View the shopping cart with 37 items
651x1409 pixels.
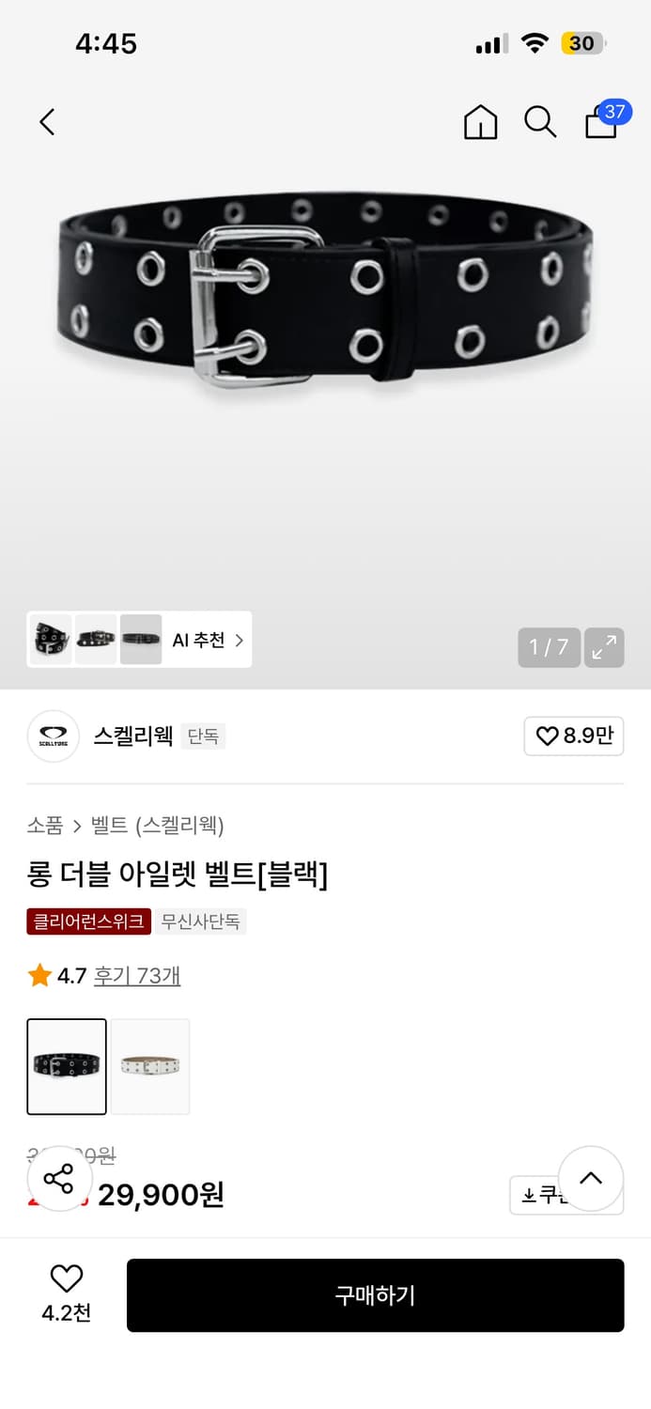coord(600,123)
